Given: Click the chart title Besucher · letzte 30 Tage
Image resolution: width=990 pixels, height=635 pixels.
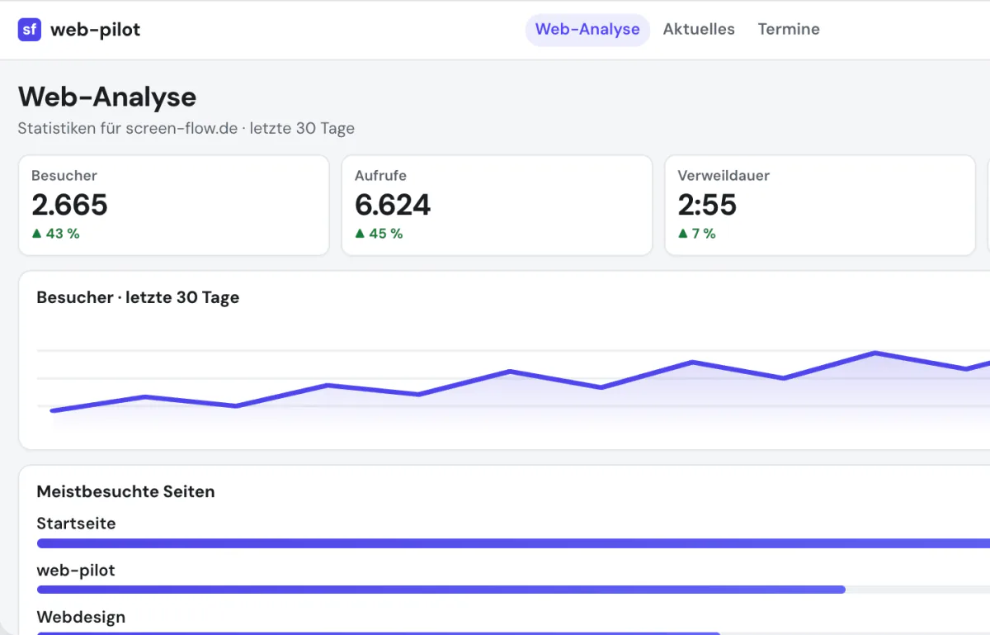Looking at the screenshot, I should tap(138, 297).
